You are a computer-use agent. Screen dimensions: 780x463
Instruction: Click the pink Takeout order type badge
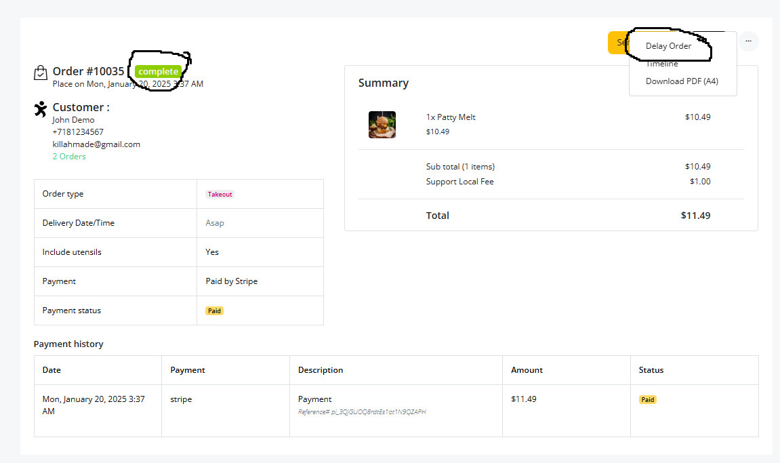click(220, 194)
